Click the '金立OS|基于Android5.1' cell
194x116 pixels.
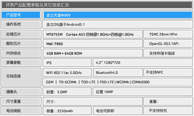(118, 24)
